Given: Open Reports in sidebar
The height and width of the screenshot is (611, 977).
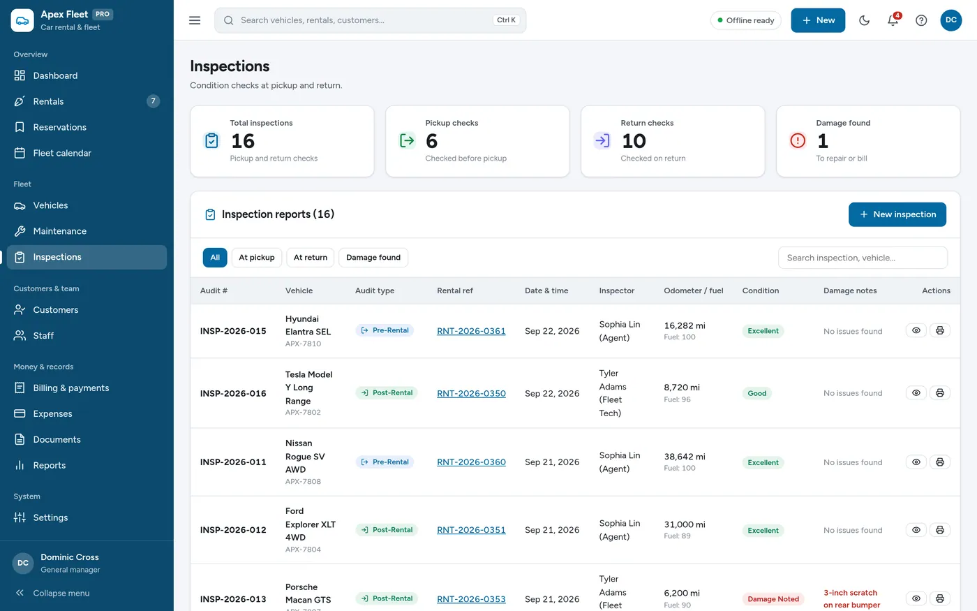Looking at the screenshot, I should [87, 465].
